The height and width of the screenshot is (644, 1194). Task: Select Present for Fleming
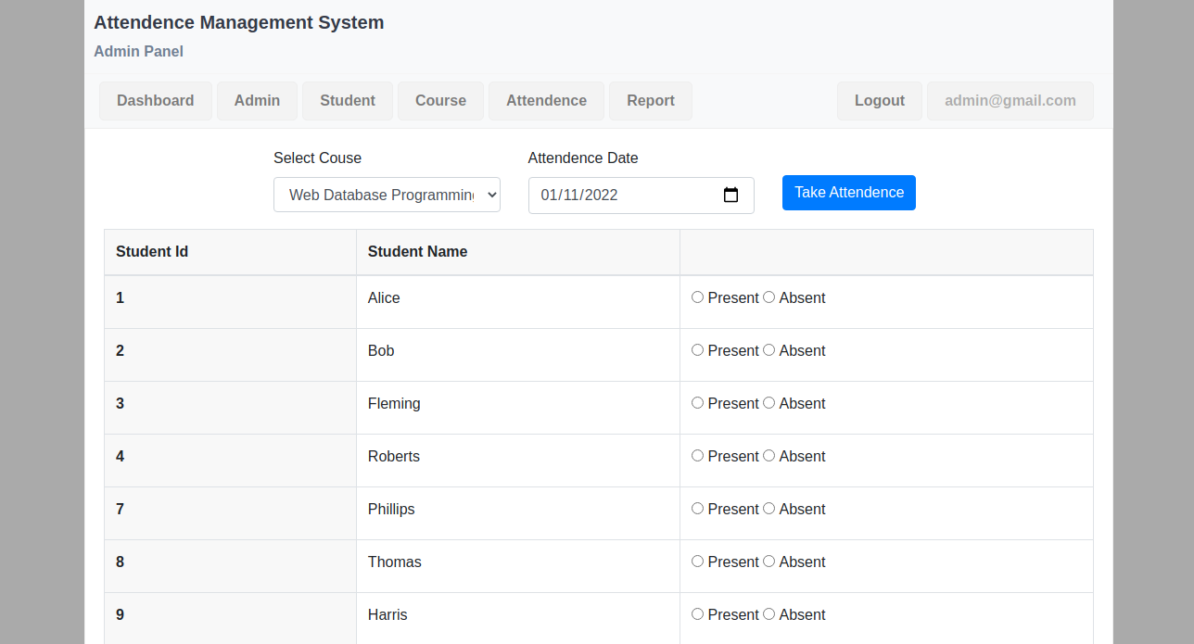pyautogui.click(x=698, y=403)
